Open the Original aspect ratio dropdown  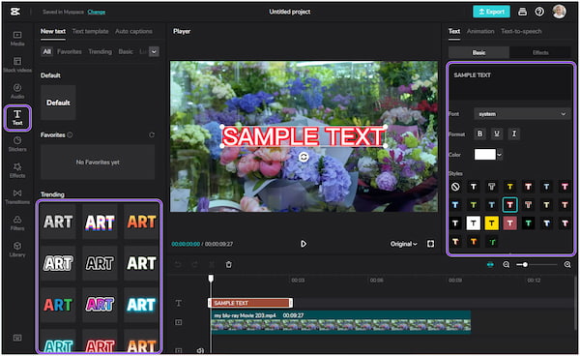click(403, 244)
